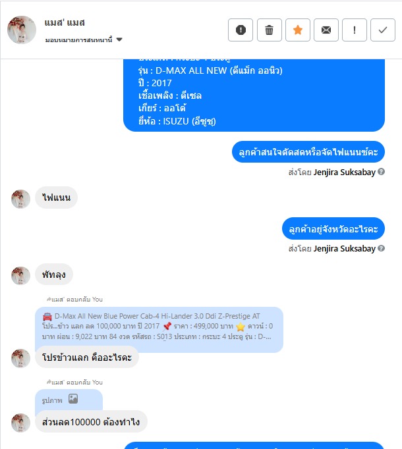This screenshot has height=449, width=402.
Task: Click the ลูกค้าสนใจตัดสดหรือจัดไฟแนนซ์คะ message bubble
Action: 308,152
